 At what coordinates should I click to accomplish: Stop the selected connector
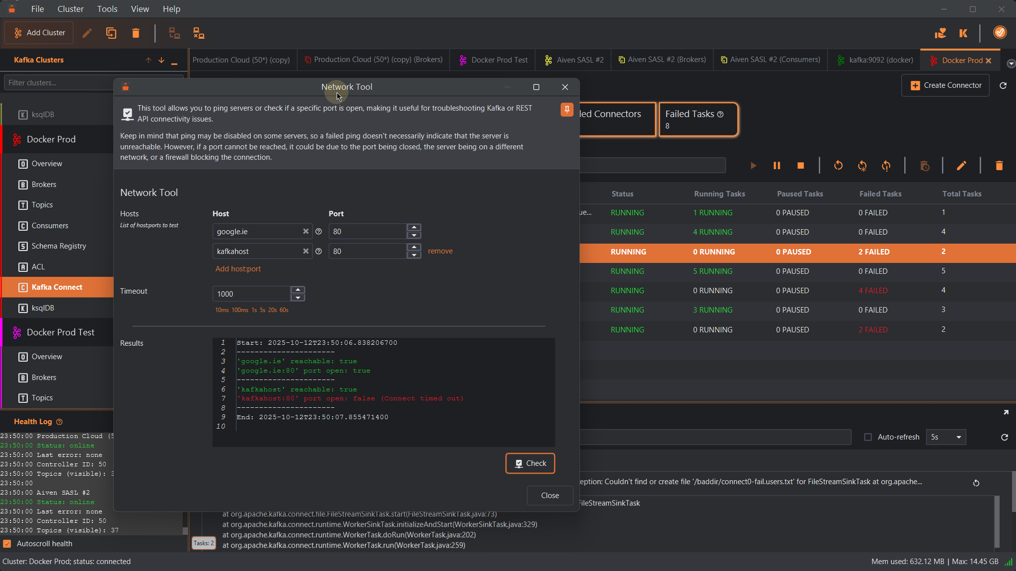[x=800, y=166]
